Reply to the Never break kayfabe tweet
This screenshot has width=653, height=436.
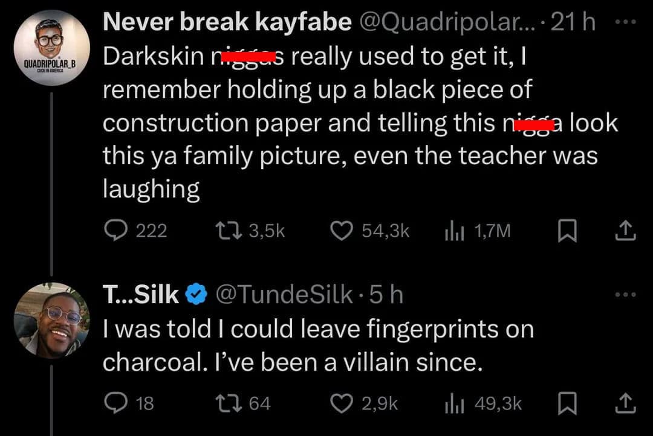[x=113, y=230]
